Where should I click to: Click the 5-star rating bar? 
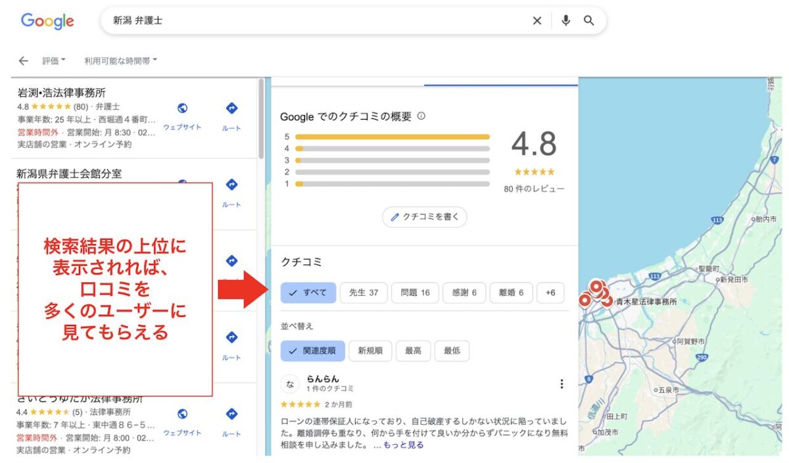(x=393, y=137)
